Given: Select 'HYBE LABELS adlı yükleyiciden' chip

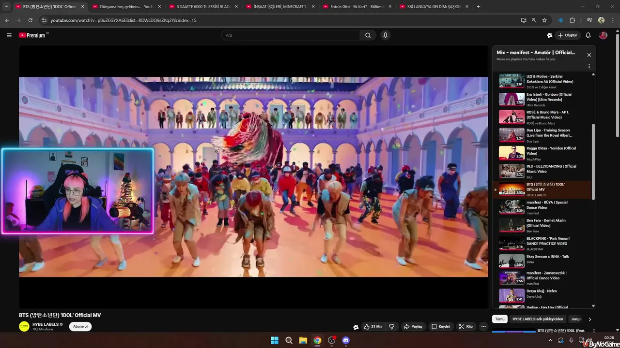Looking at the screenshot, I should click(x=538, y=319).
